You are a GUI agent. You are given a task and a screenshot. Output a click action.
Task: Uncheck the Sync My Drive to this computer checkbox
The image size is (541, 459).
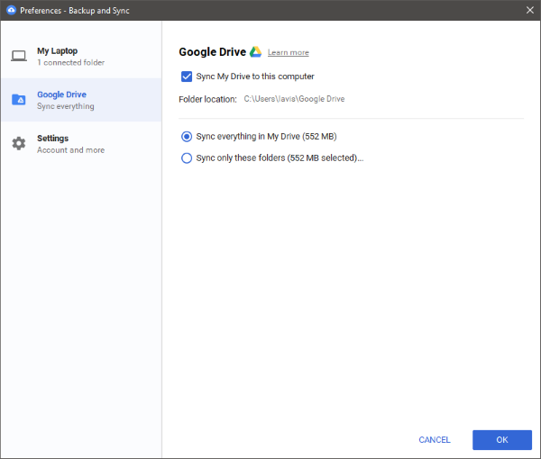[x=187, y=76]
